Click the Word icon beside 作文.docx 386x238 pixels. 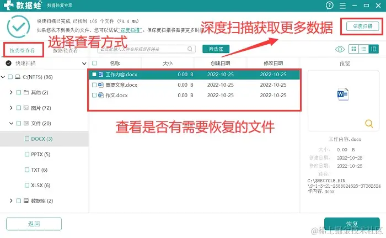click(101, 95)
